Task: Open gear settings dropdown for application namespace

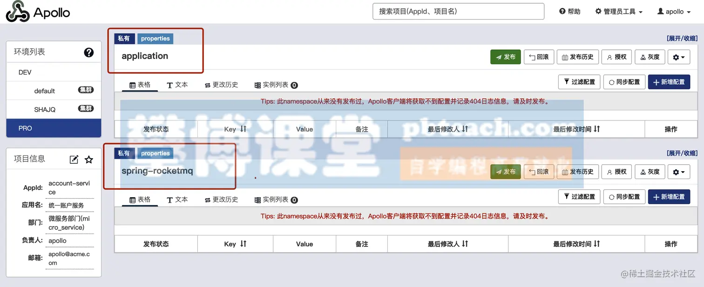Action: click(678, 57)
